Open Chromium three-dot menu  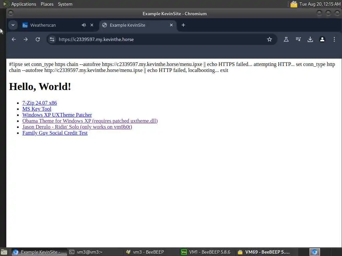pos(334,39)
